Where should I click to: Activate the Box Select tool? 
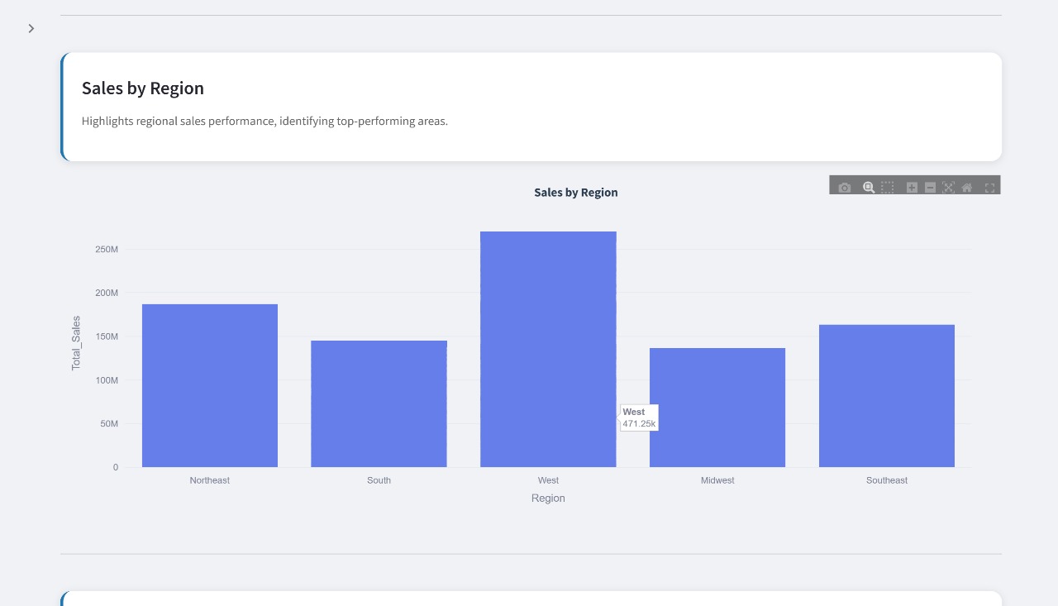click(x=887, y=188)
